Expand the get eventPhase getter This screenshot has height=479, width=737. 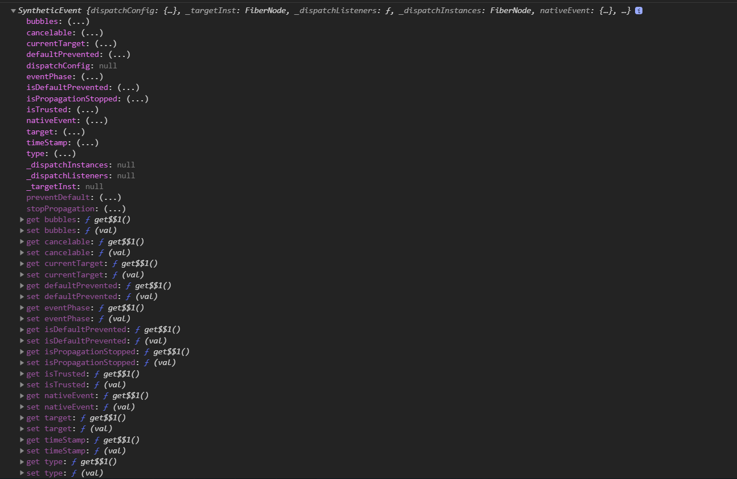click(22, 308)
